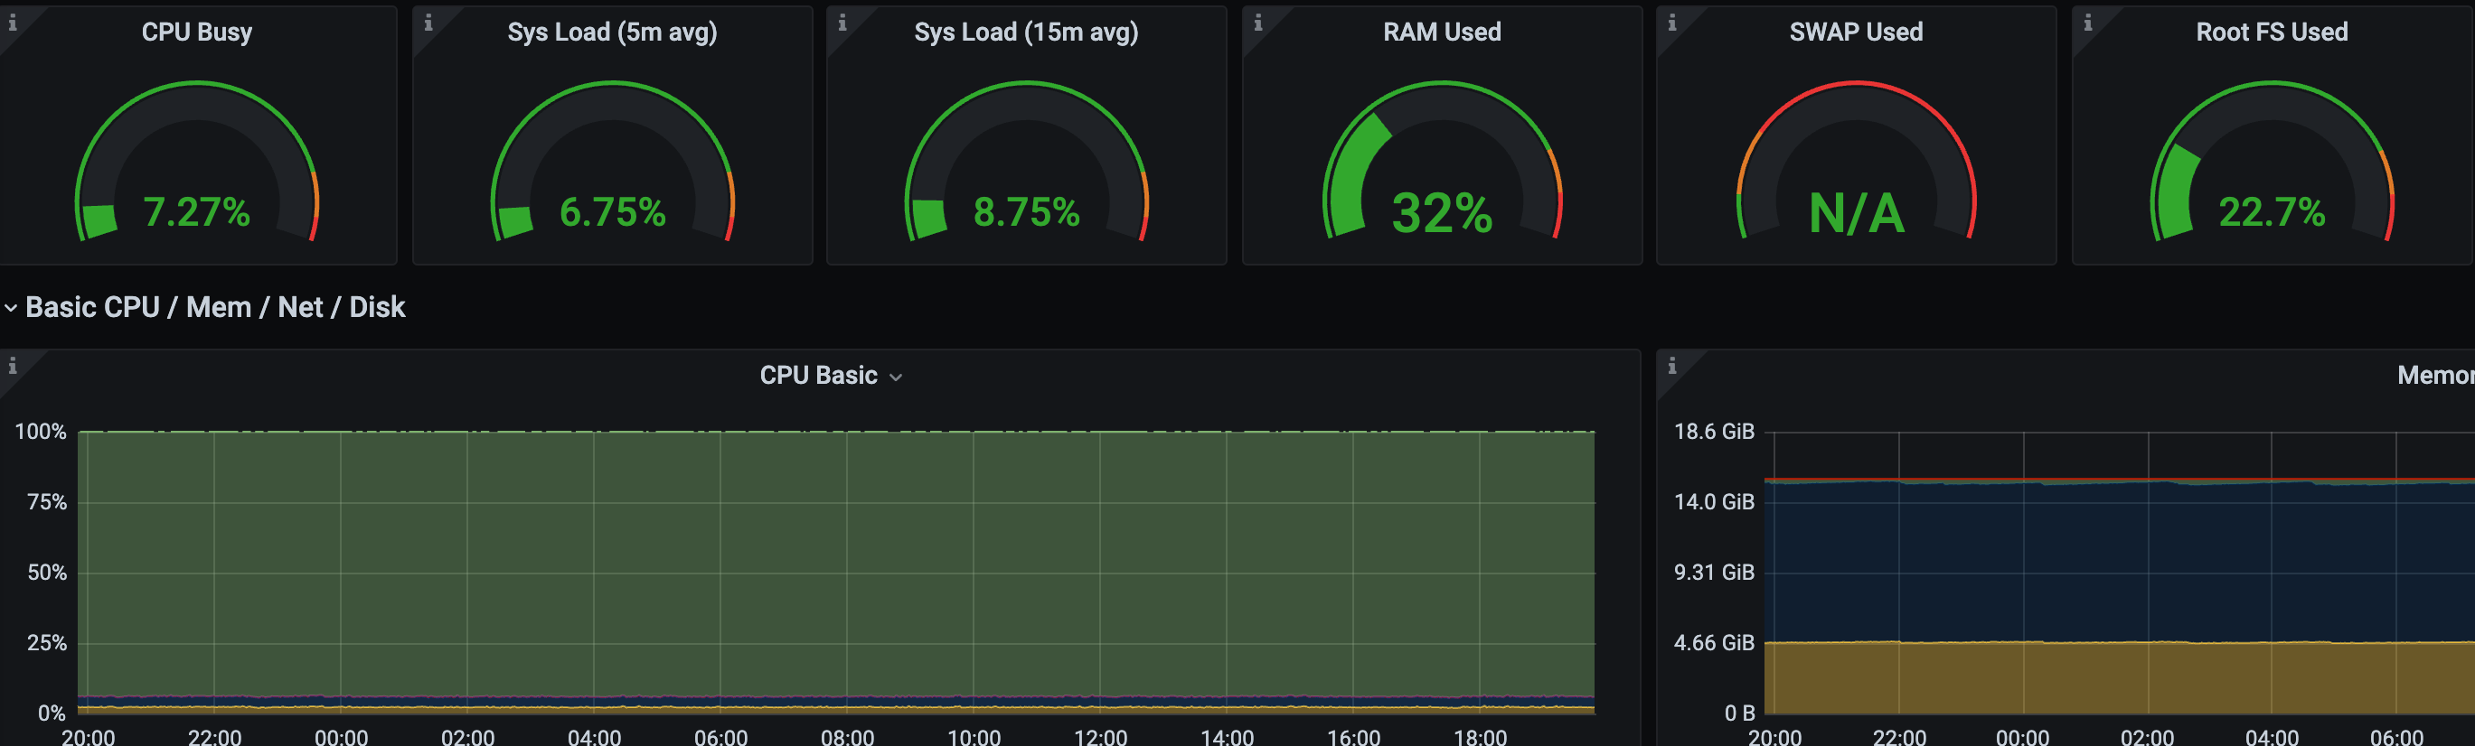
Task: Click the 50% label on CPU Basic axis
Action: (46, 573)
